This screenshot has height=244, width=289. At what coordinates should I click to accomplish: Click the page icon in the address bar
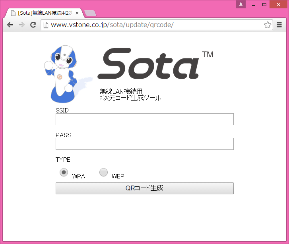coord(46,25)
